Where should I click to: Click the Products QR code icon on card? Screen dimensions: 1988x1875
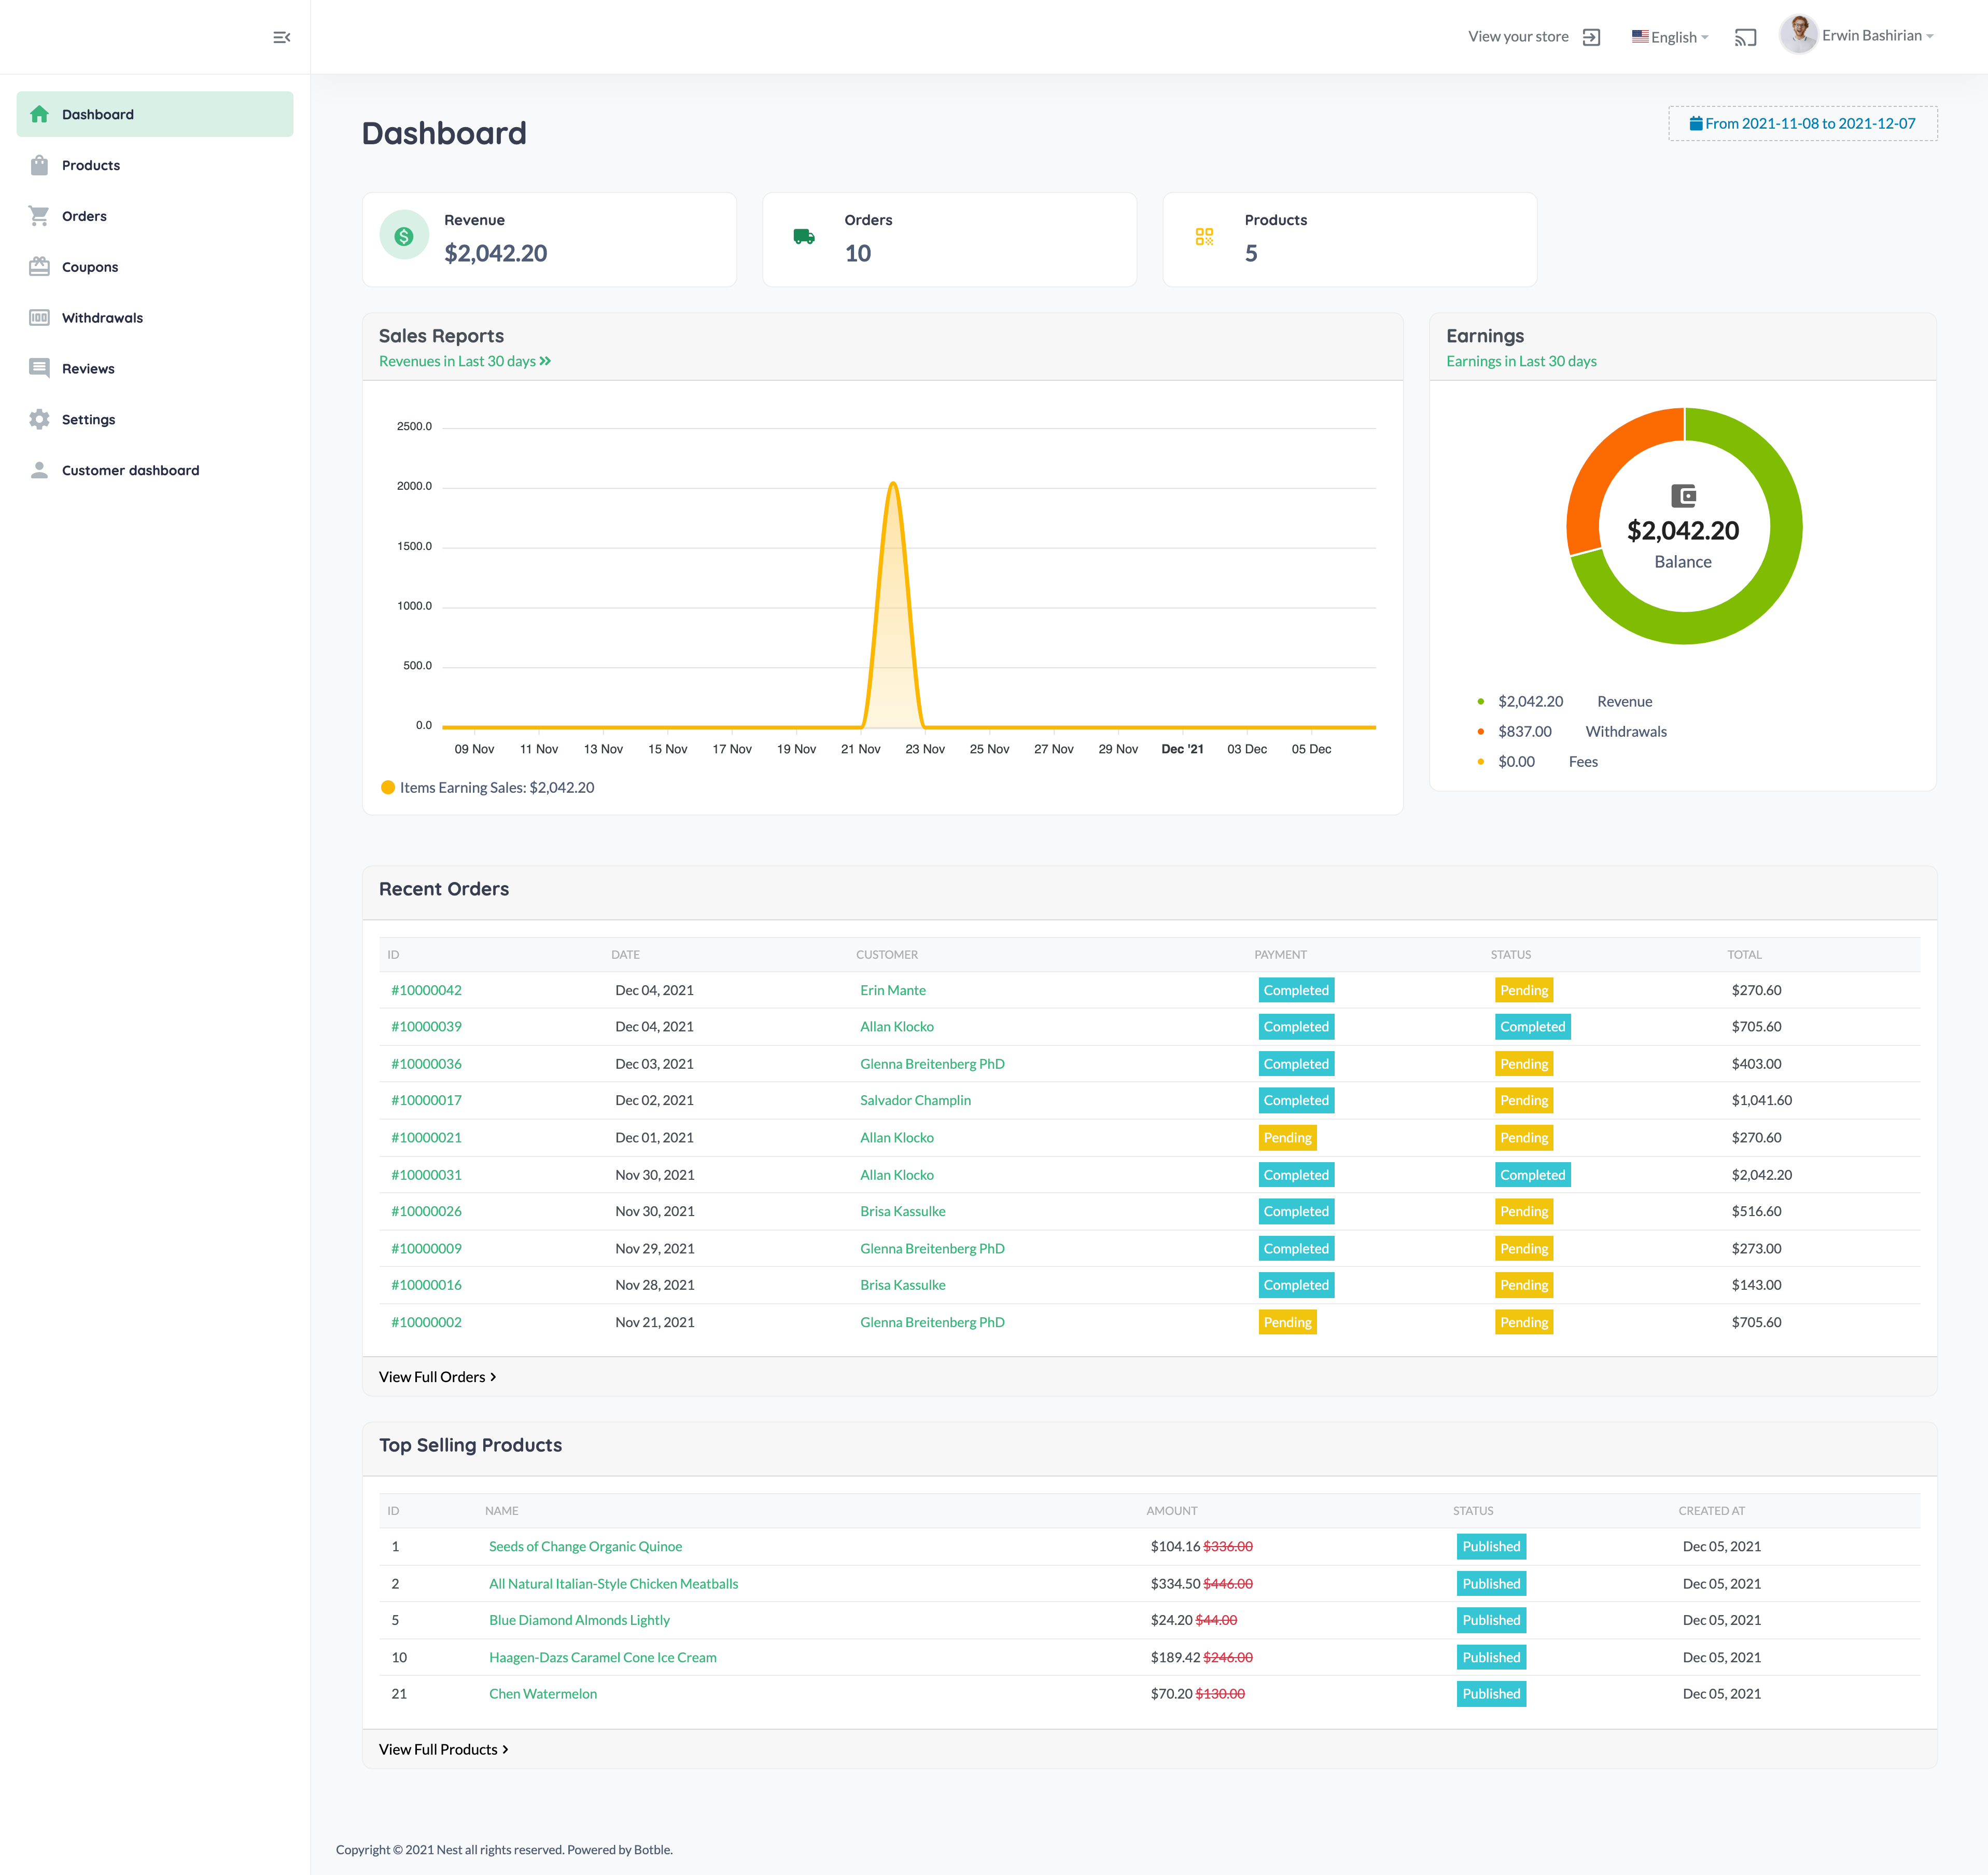(x=1204, y=236)
